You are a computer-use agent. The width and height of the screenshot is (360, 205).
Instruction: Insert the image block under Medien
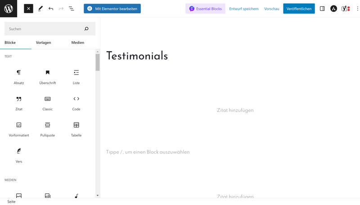coord(19,196)
